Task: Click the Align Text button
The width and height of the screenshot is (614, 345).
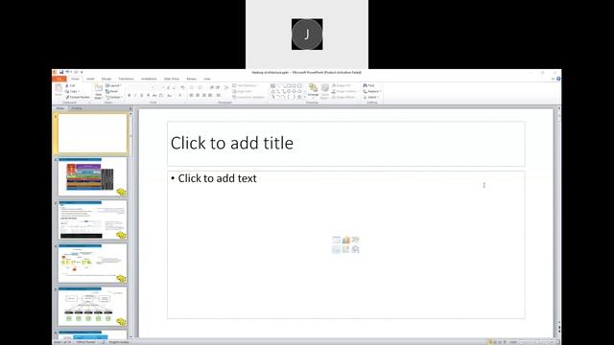Action: point(243,91)
